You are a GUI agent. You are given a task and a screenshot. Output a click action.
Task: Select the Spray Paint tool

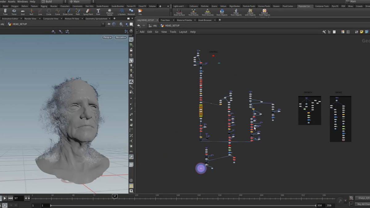coord(88,12)
